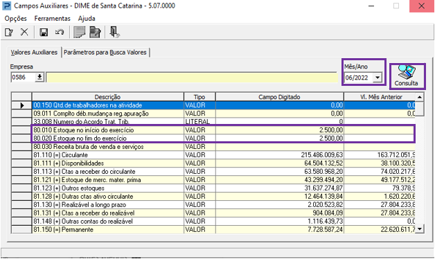Click Campo Digitado cell 43.299.494,20
The image size is (435, 259).
pyautogui.click(x=279, y=180)
